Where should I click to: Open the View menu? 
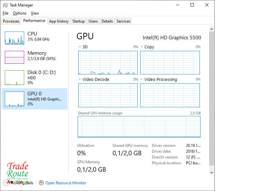(x=35, y=13)
